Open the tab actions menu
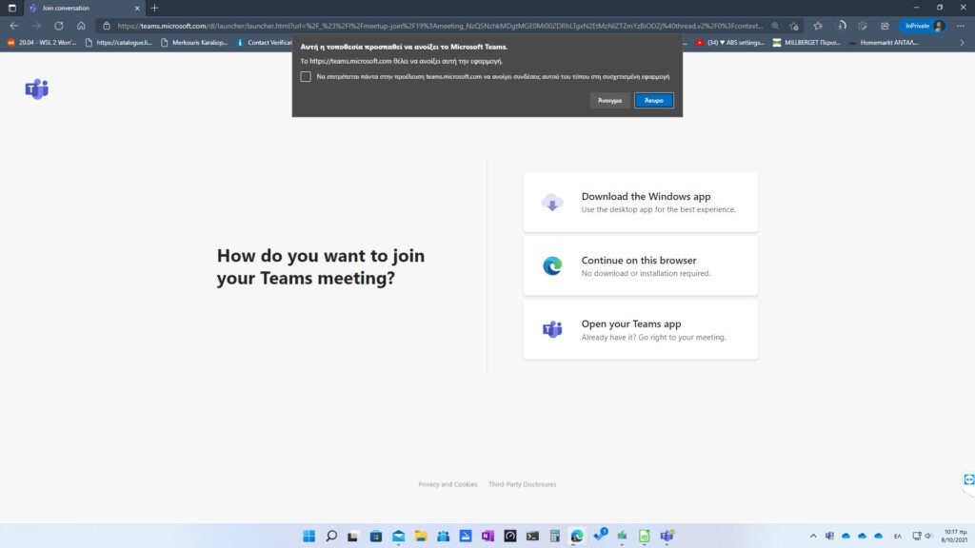975x548 pixels. click(11, 8)
